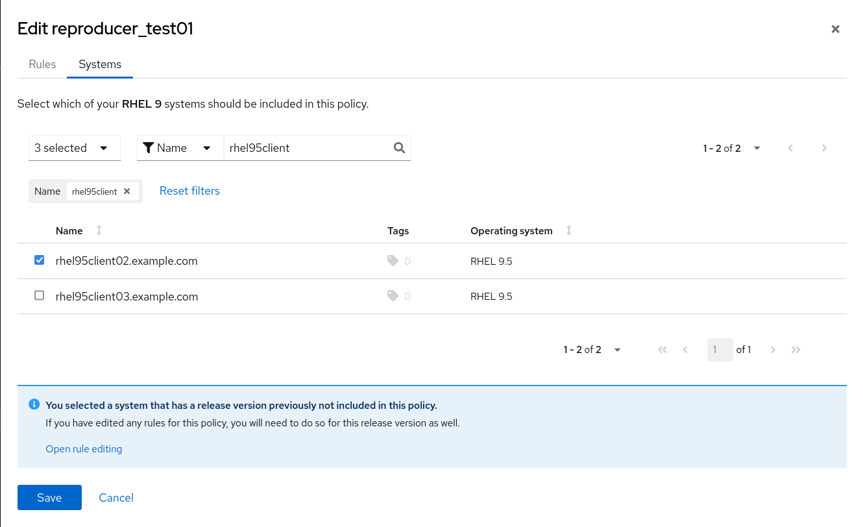Switch to the Rules tab

coord(42,64)
